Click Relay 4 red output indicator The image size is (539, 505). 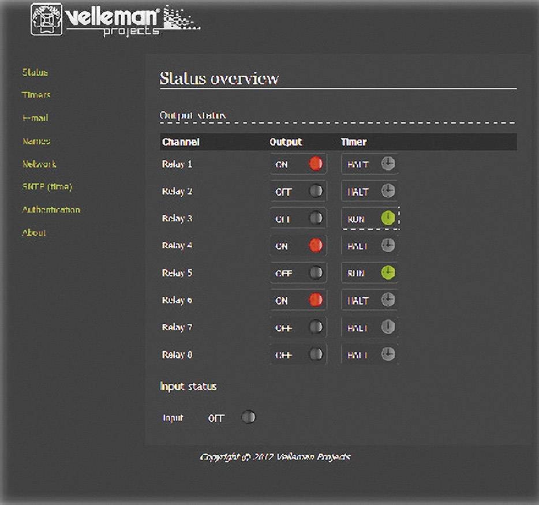click(x=316, y=245)
